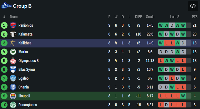Click the Marko team crest
The height and width of the screenshot is (109, 200).
pos(13,52)
